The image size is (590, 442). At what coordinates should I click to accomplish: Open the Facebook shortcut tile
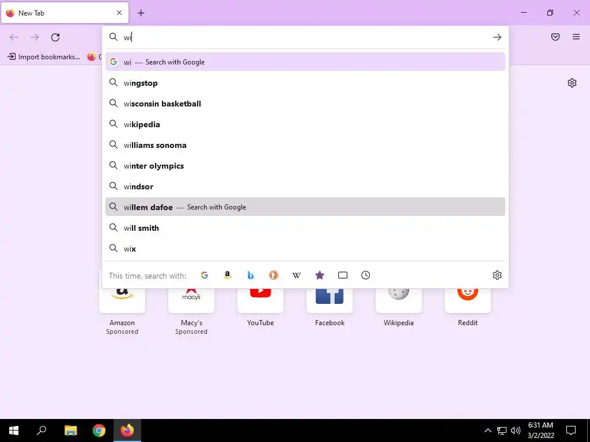(x=330, y=307)
